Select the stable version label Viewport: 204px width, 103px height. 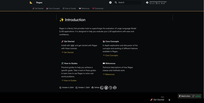pos(198,96)
